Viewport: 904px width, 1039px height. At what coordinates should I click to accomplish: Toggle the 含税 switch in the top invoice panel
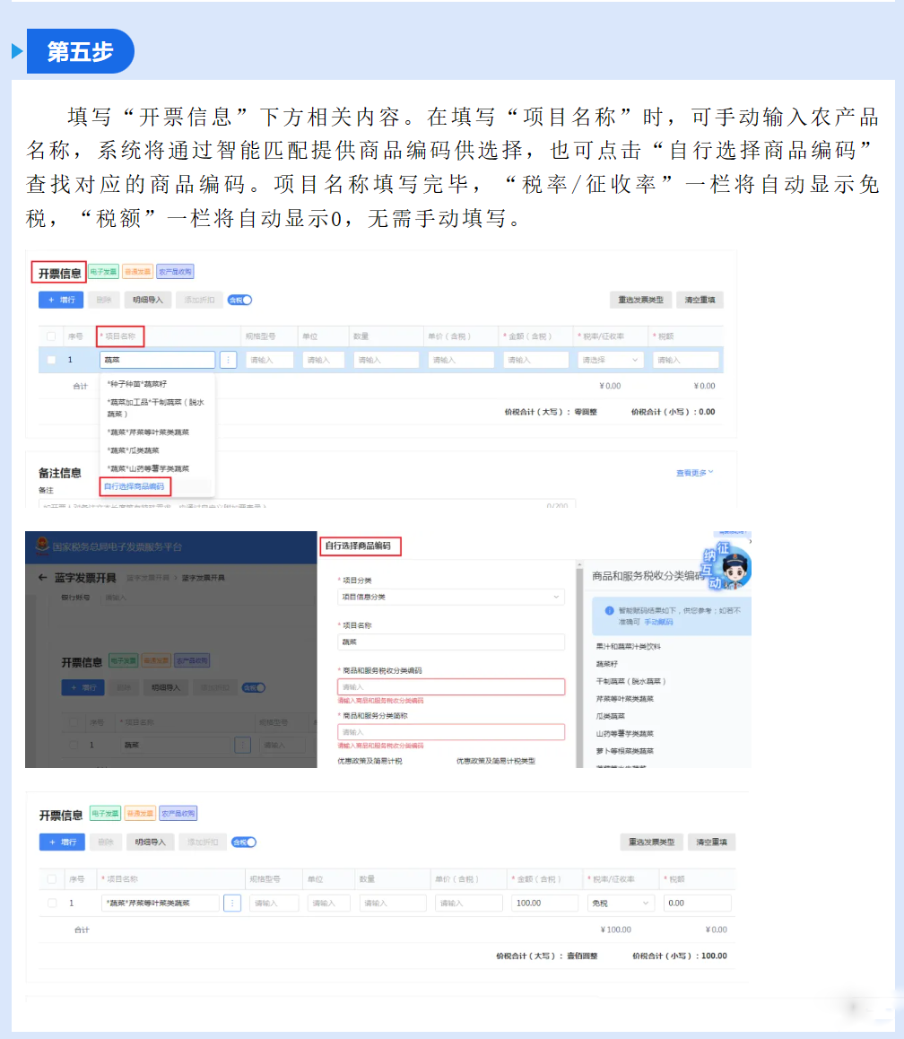click(239, 300)
